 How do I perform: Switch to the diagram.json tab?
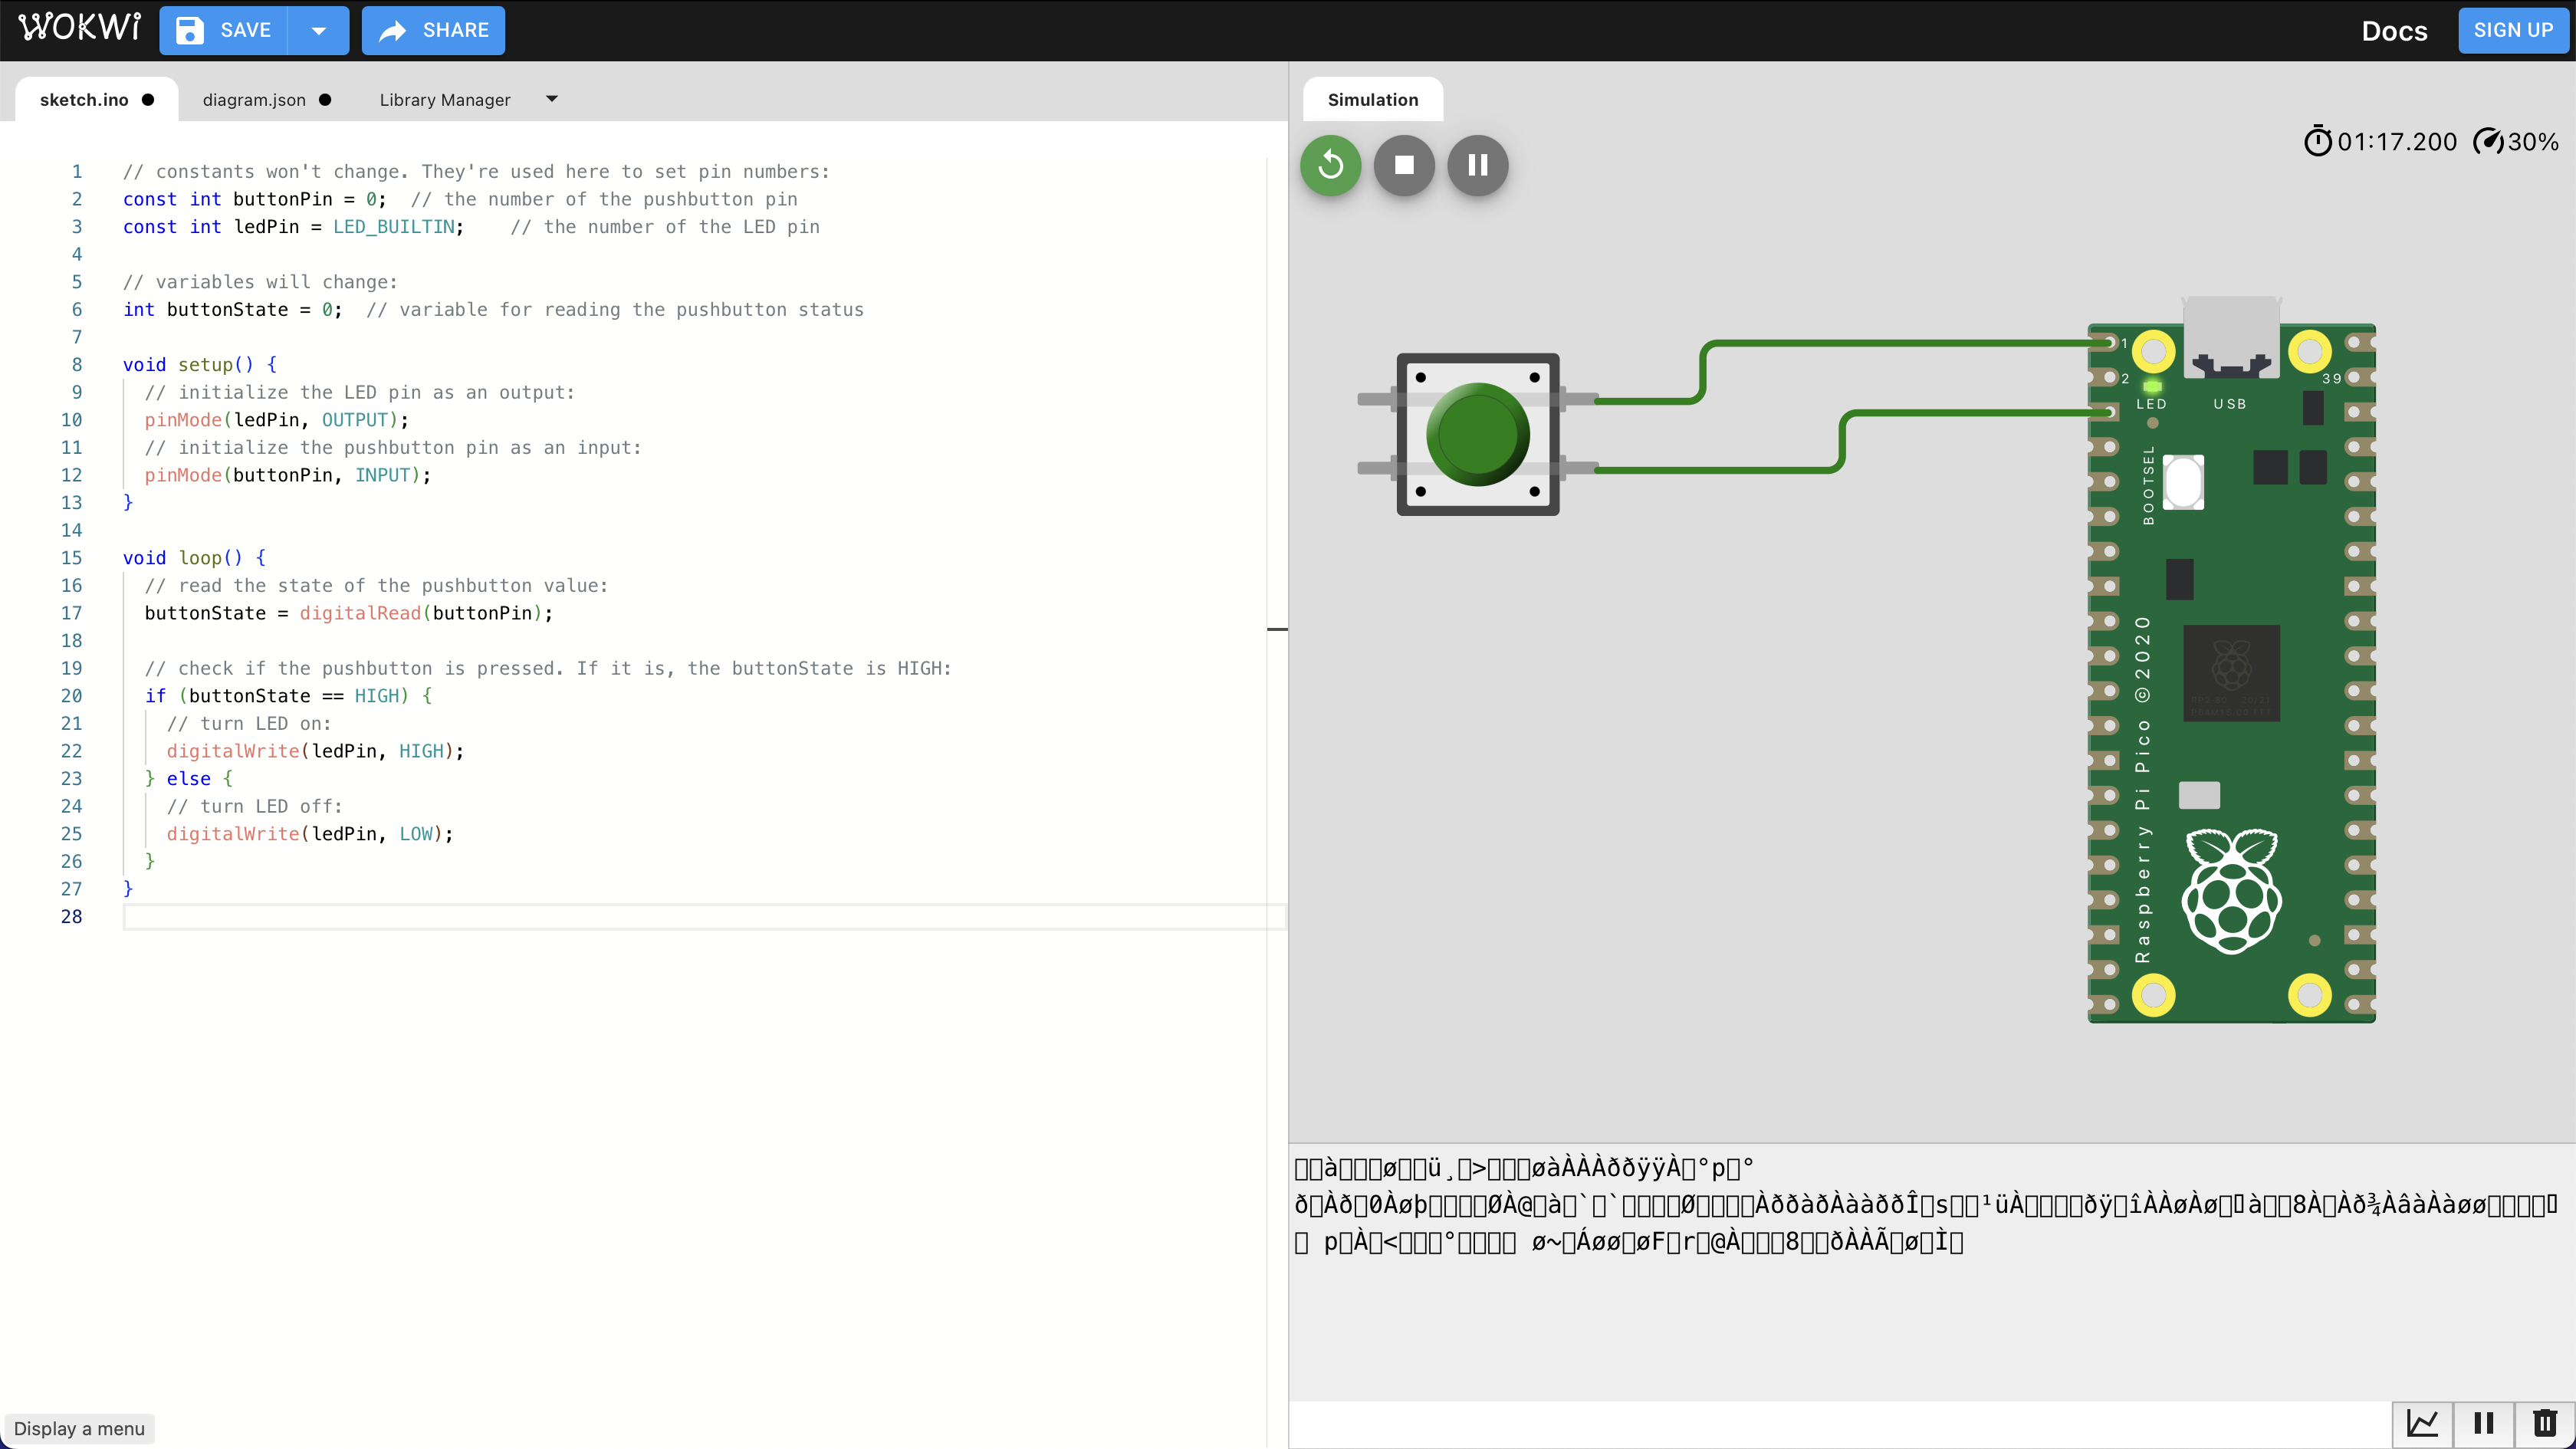[x=254, y=100]
